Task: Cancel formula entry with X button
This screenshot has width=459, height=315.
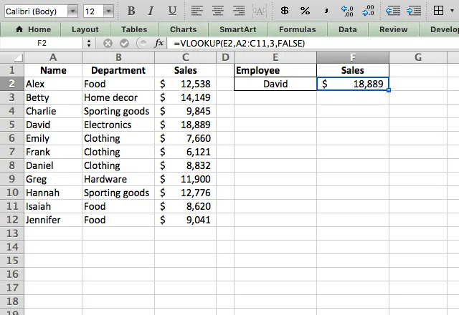Action: [108, 43]
